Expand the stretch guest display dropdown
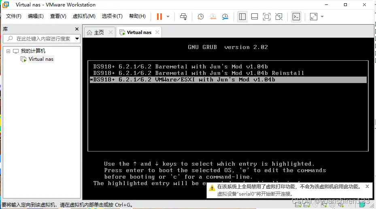The width and height of the screenshot is (376, 209). [322, 17]
